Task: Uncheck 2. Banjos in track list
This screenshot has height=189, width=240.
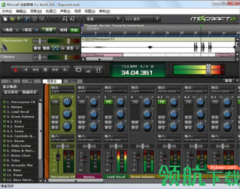Action: (x=5, y=107)
